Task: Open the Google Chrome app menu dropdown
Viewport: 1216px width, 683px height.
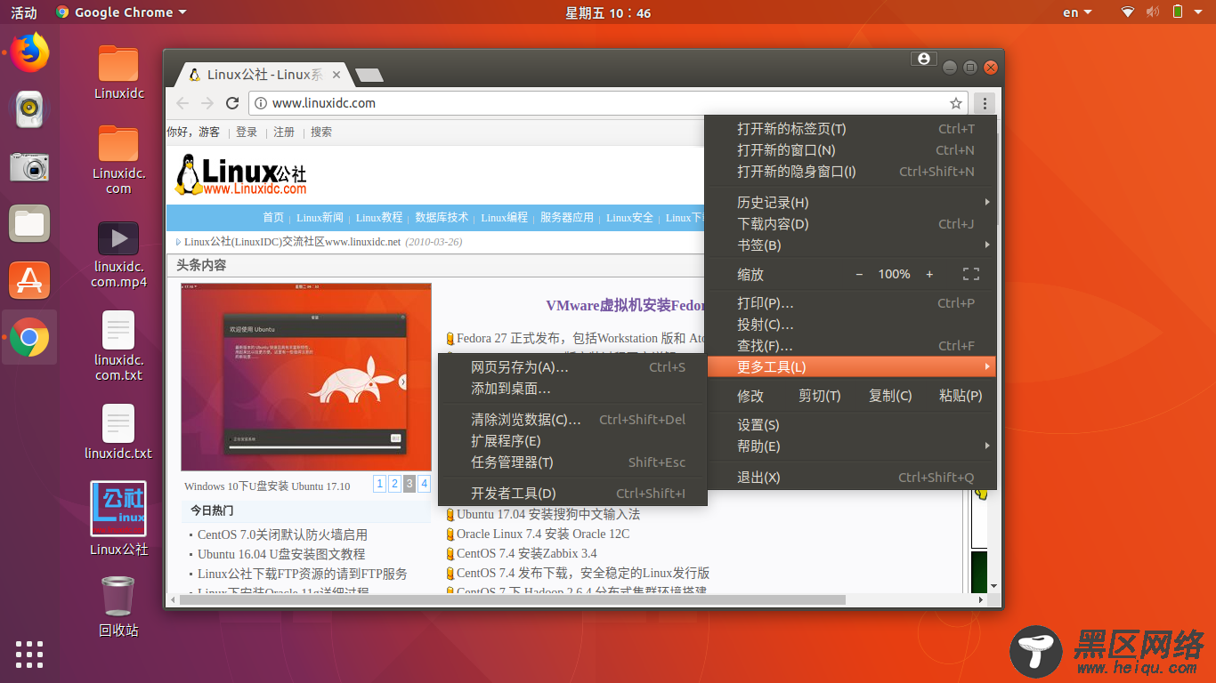Action: (121, 12)
